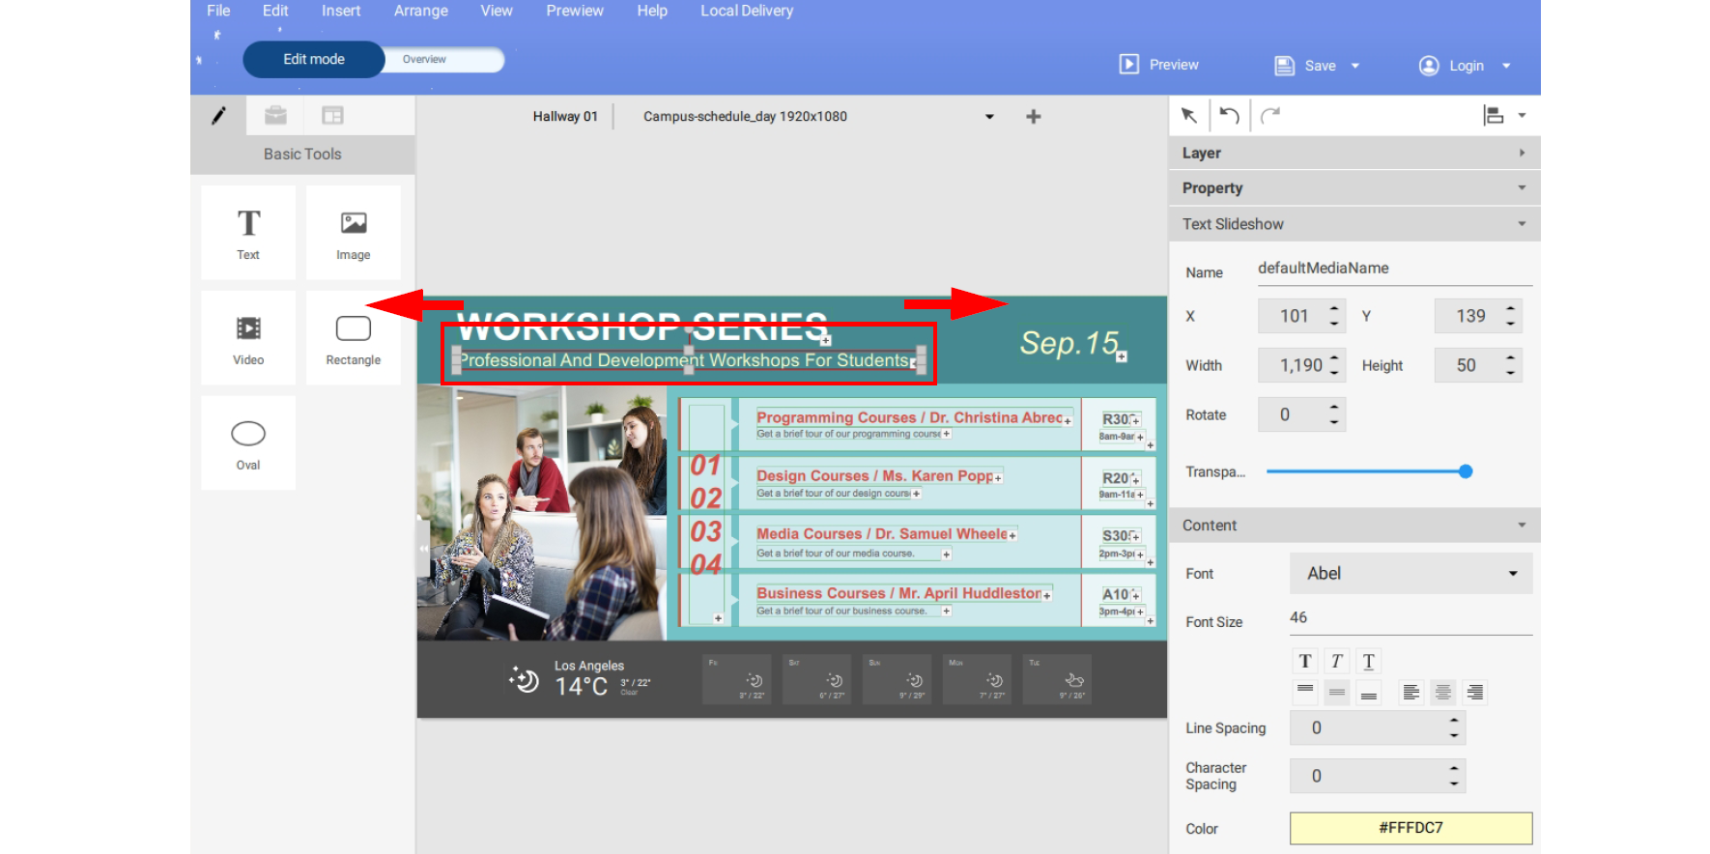This screenshot has width=1710, height=854.
Task: Open the briefcase tools tab
Action: pyautogui.click(x=275, y=116)
